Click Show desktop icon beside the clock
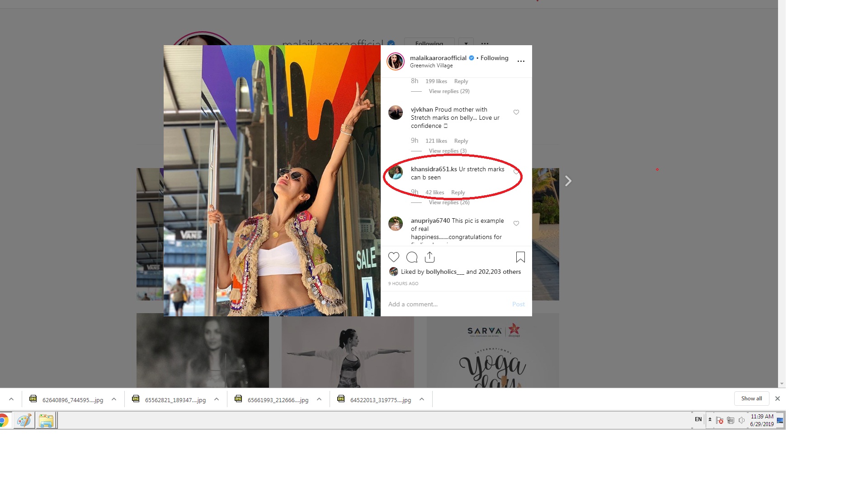This screenshot has width=868, height=488. tap(780, 420)
